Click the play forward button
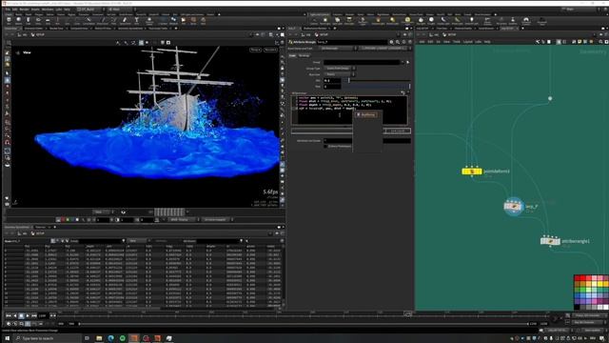Screen dimensions: 609x343 pos(28,315)
